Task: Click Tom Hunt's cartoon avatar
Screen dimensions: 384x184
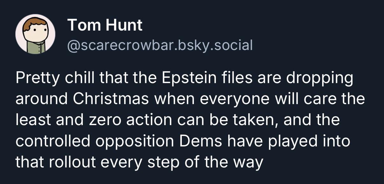Action: (35, 34)
